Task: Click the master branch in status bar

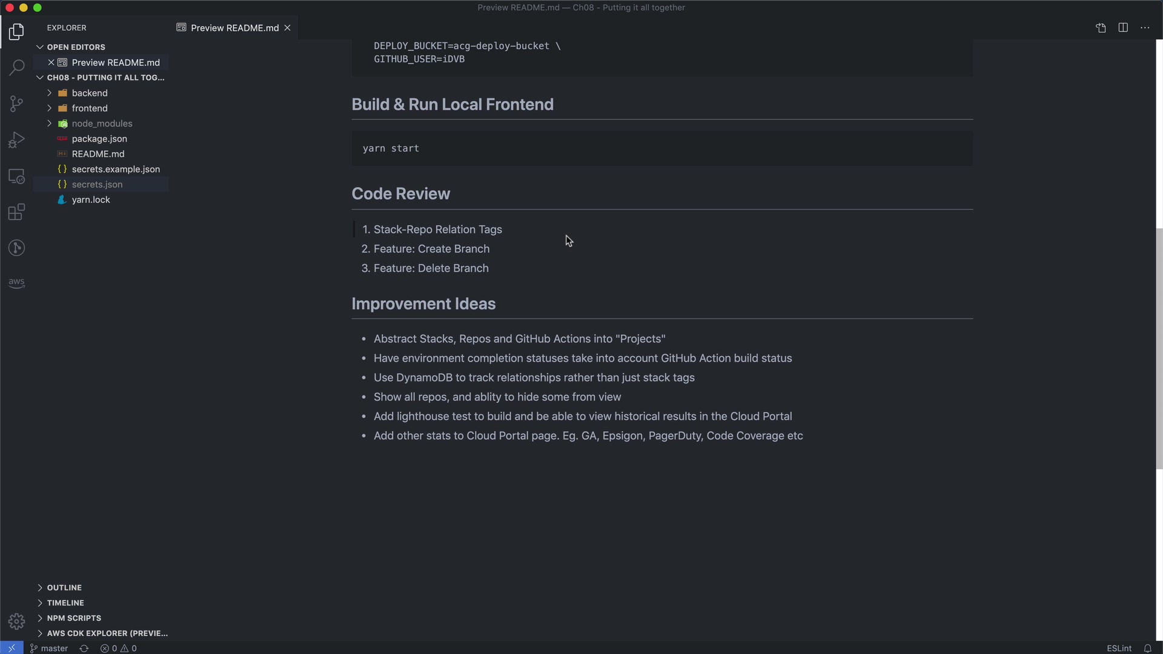Action: pyautogui.click(x=49, y=648)
